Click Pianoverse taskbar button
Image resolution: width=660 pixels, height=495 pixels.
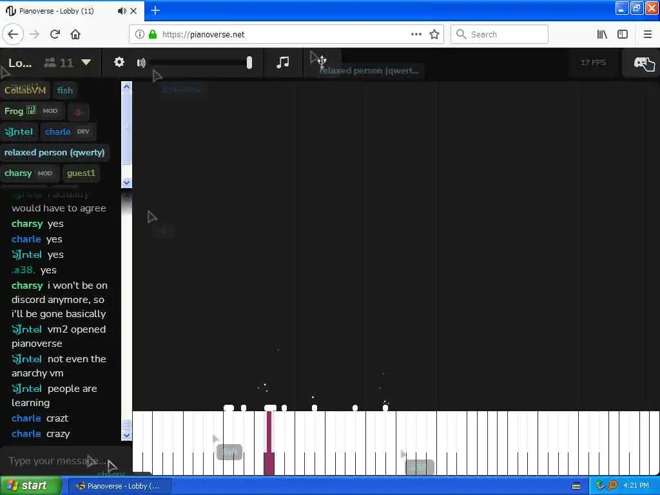click(x=119, y=486)
